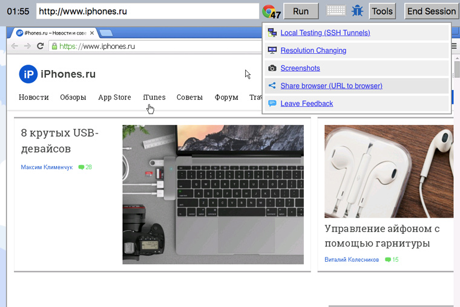Click the 01:55 session timer

(18, 11)
